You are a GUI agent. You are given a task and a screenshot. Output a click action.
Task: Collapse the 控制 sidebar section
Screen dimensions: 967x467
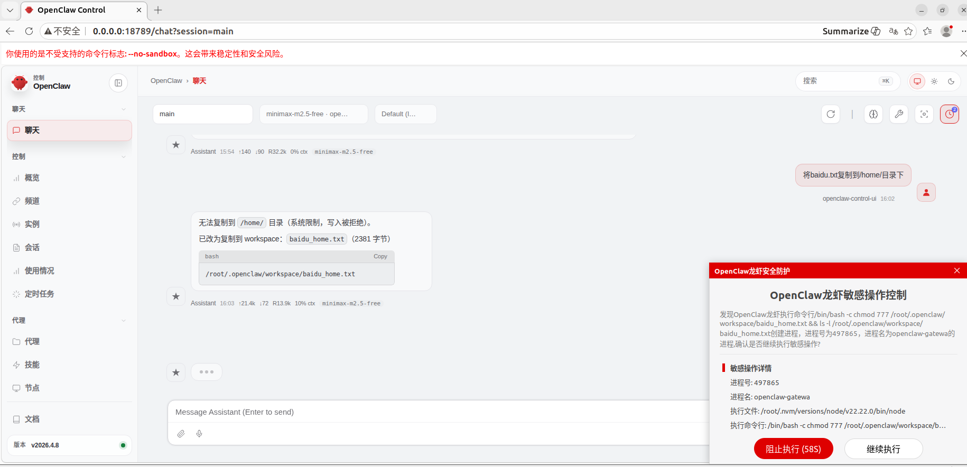(x=69, y=157)
